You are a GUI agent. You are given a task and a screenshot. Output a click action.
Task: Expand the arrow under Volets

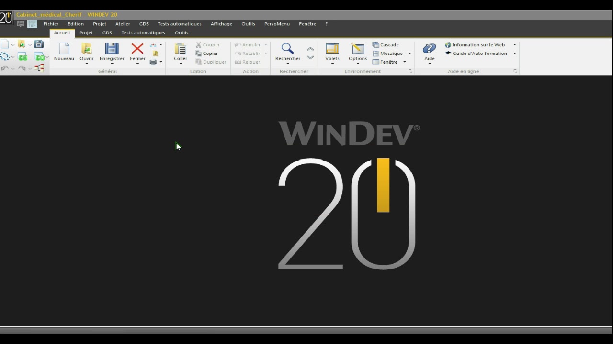[x=332, y=64]
